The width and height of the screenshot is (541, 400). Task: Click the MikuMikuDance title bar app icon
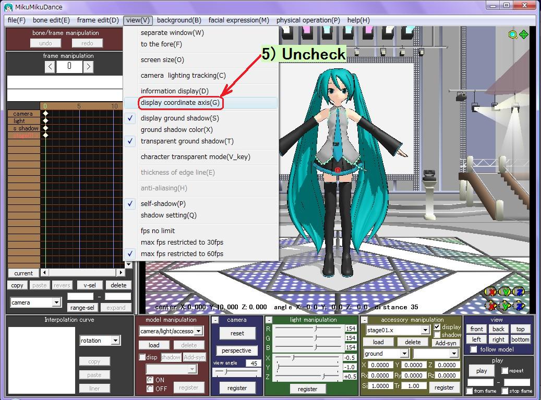click(x=8, y=7)
